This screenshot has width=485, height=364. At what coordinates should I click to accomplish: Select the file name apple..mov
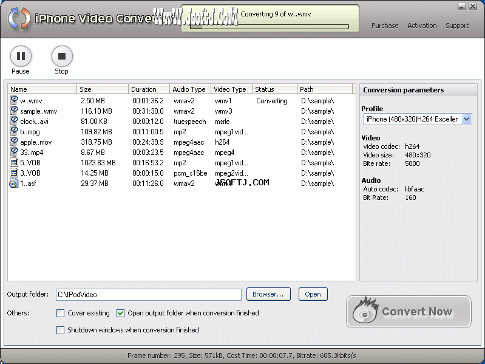[36, 142]
